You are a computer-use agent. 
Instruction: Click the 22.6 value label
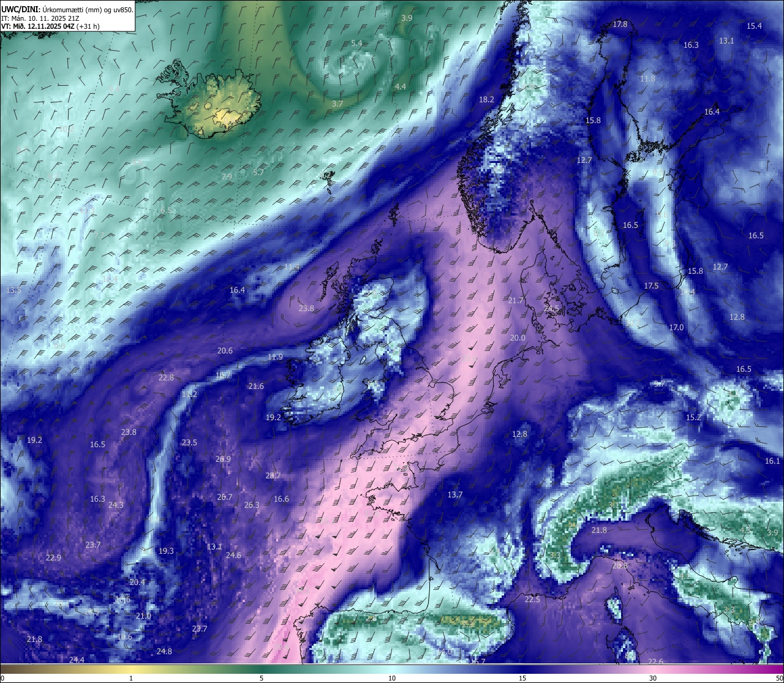655,662
